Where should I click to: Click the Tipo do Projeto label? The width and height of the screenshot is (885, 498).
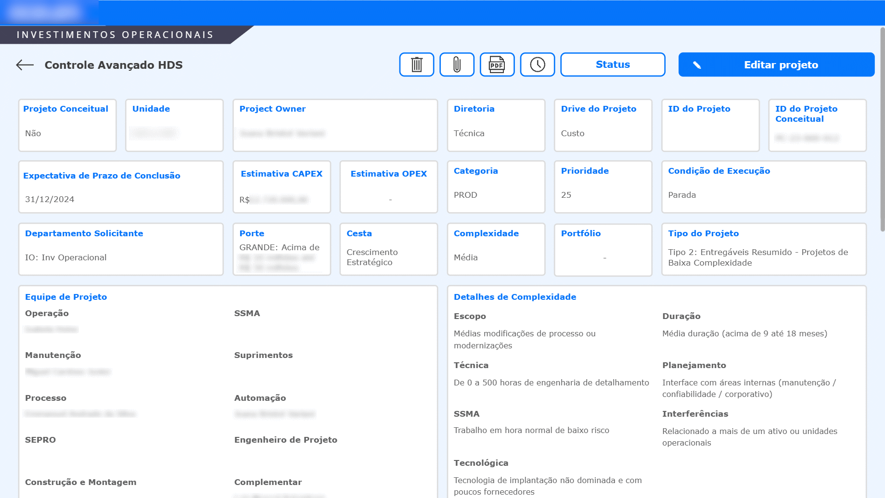[704, 233]
